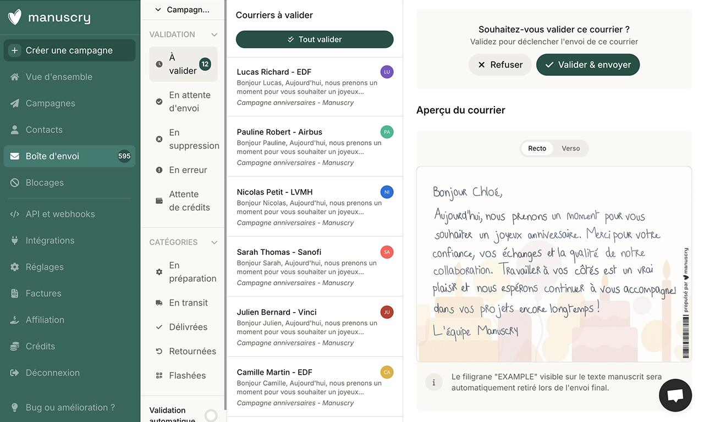This screenshot has height=422, width=704.
Task: Click the Intégrations plug icon
Action: tap(15, 241)
